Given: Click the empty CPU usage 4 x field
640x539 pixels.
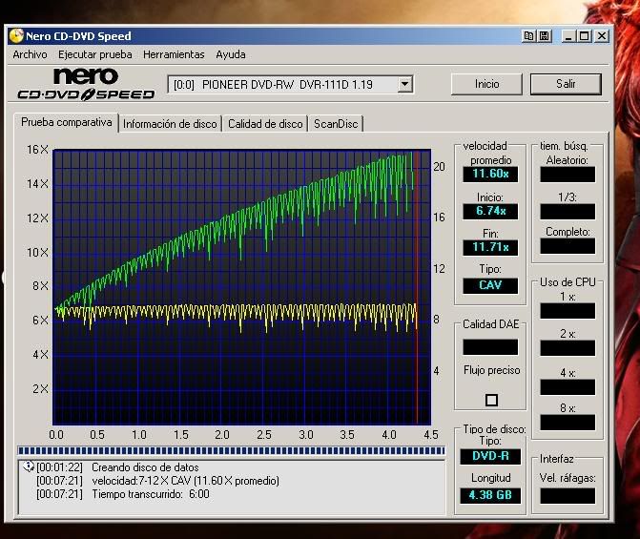Looking at the screenshot, I should tap(568, 386).
